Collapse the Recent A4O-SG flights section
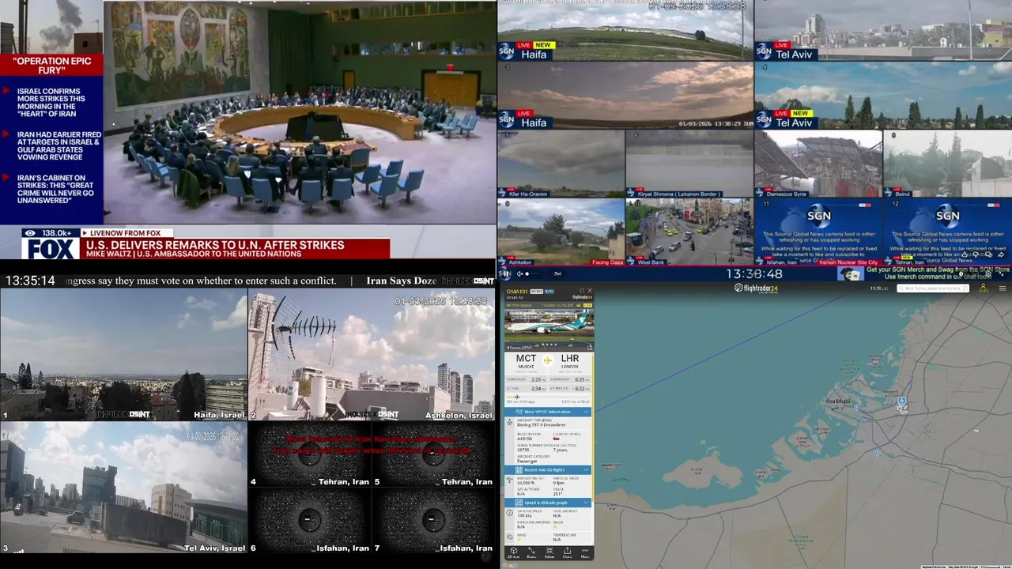This screenshot has width=1012, height=569. [586, 470]
